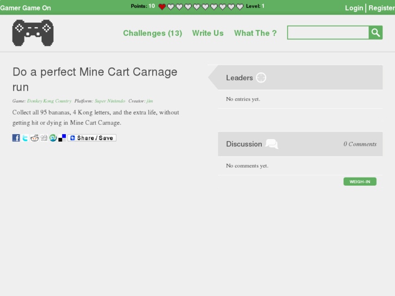395x296 pixels.
Task: Click the 'No entries yet.' text
Action: pyautogui.click(x=243, y=99)
